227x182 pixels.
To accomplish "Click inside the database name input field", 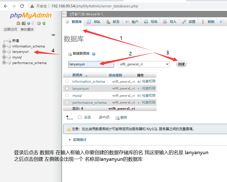I will click(x=91, y=64).
